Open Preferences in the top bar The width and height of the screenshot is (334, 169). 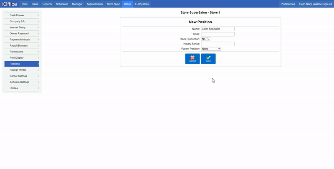[288, 4]
